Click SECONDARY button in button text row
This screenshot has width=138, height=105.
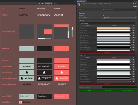pos(44,67)
